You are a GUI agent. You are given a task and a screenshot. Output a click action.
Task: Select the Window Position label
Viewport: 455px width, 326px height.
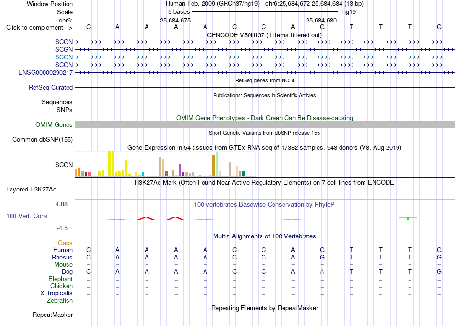click(x=50, y=4)
